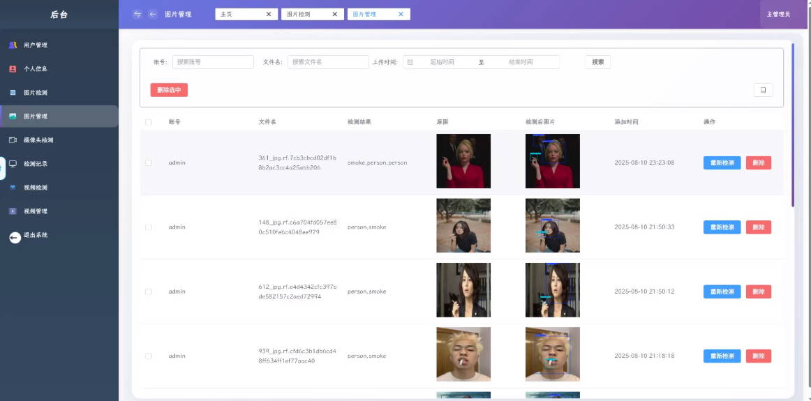Screen dimensions: 811x401
Task: Click the 视频检测 icon in sidebar
Action: point(13,188)
